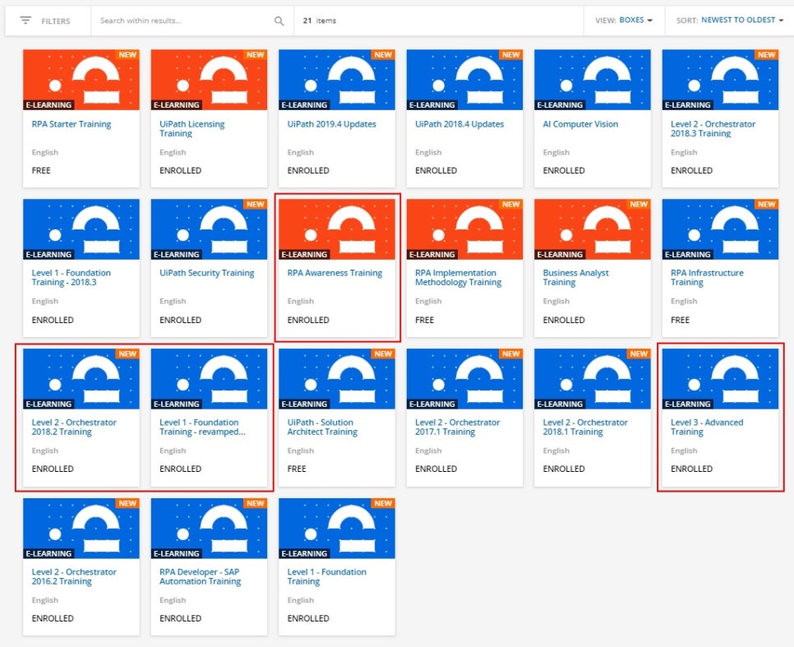The width and height of the screenshot is (794, 647).
Task: Open UiPath - Solution Architect Training
Action: (x=322, y=427)
